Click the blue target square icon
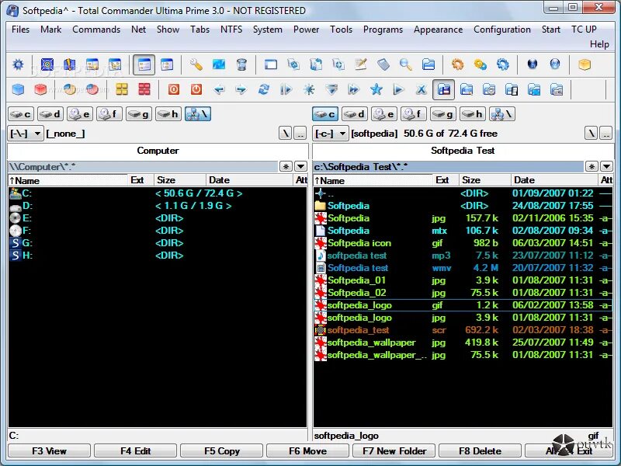 pyautogui.click(x=47, y=64)
